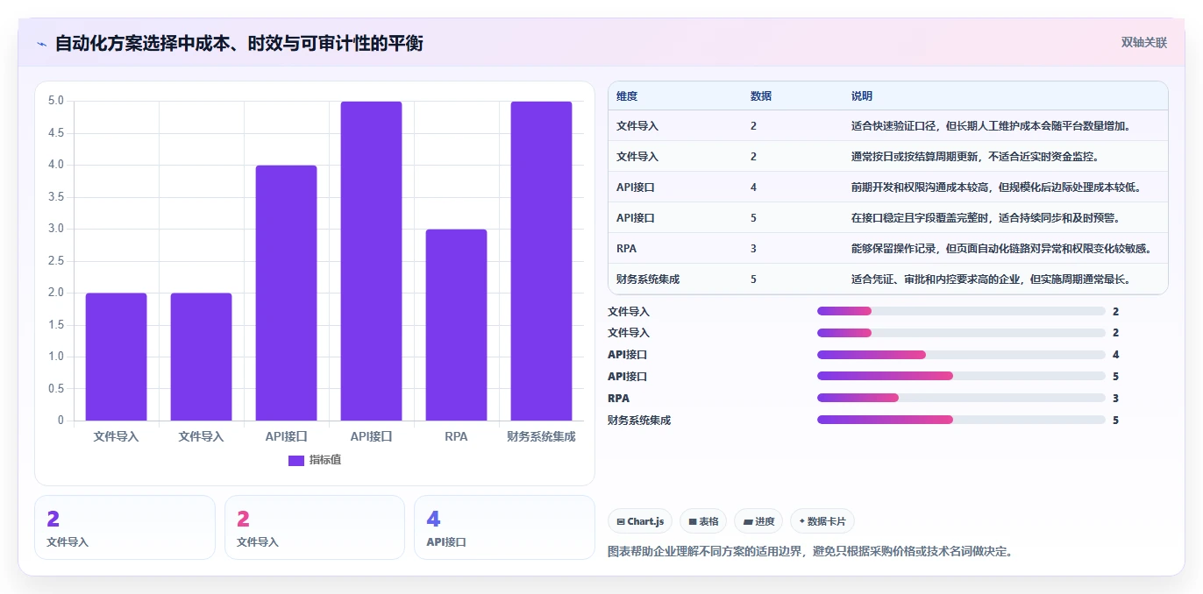This screenshot has width=1203, height=594.
Task: Click the 数据 table column header
Action: click(x=761, y=96)
